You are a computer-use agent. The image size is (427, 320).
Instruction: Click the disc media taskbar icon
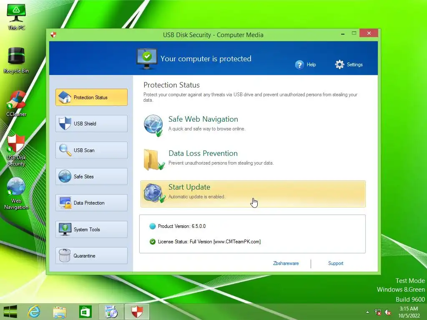(111, 312)
